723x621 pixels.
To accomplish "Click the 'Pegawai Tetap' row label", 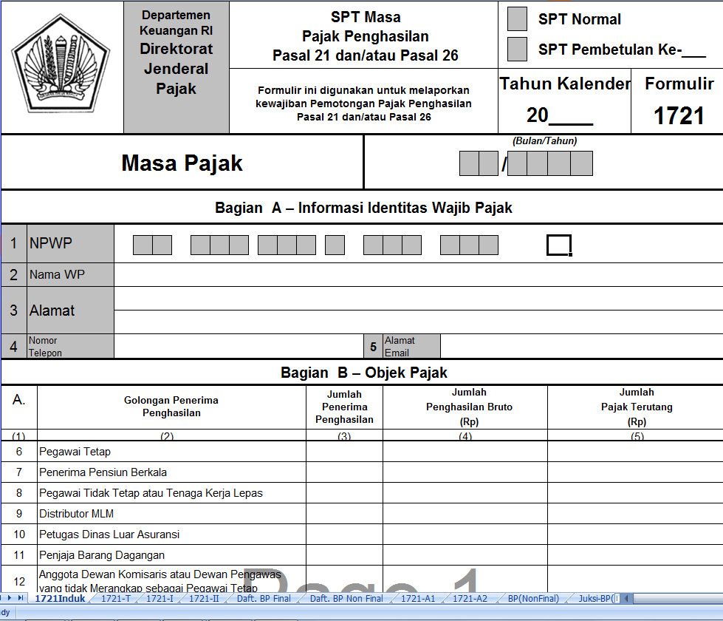I will pos(75,452).
